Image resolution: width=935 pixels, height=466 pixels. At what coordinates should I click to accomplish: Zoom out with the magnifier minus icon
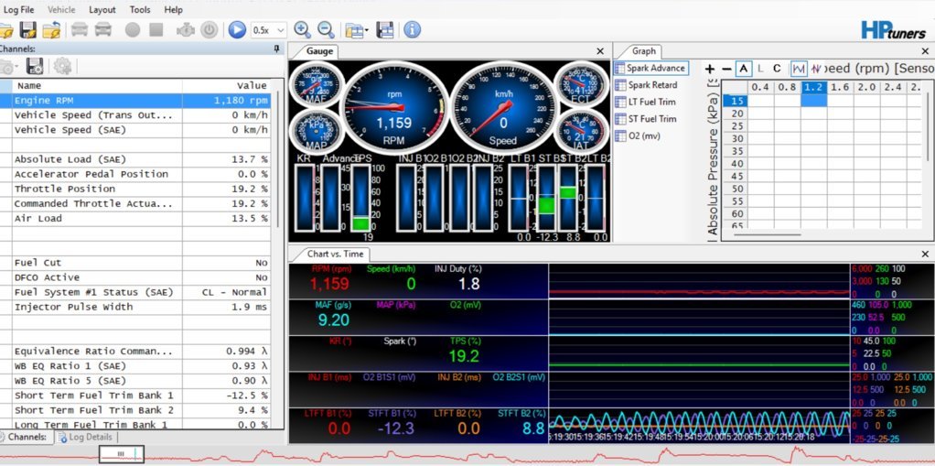(x=326, y=30)
